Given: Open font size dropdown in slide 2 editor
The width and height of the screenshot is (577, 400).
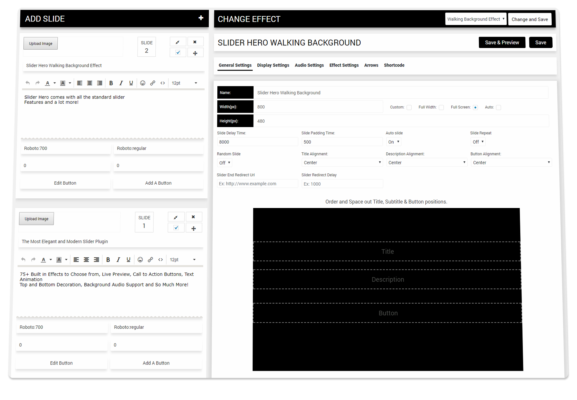Looking at the screenshot, I should click(184, 83).
